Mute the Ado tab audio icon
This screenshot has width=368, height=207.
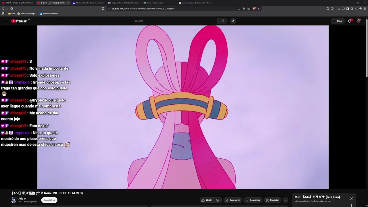[42, 3]
